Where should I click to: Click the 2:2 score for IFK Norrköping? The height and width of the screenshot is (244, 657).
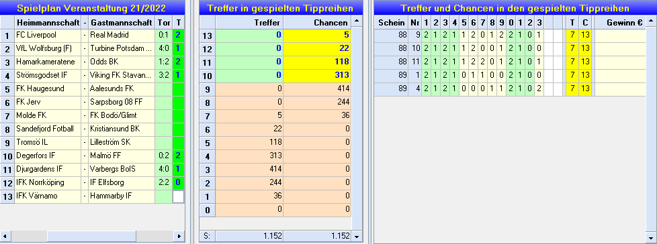point(163,182)
